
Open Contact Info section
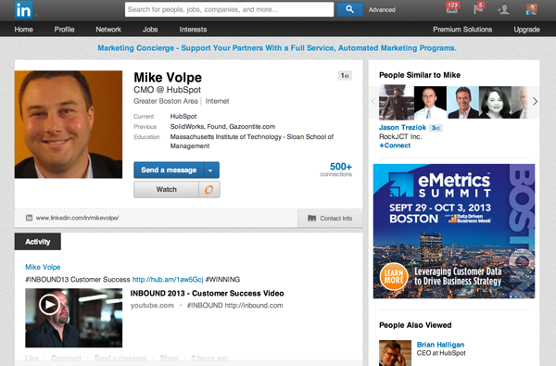[x=330, y=218]
